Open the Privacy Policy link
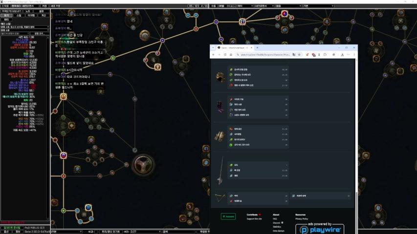 [302, 219]
